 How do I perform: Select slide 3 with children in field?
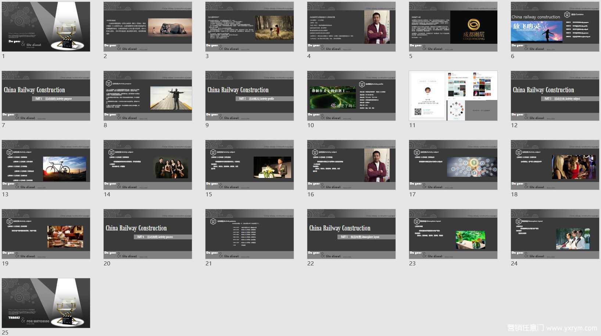(250, 26)
